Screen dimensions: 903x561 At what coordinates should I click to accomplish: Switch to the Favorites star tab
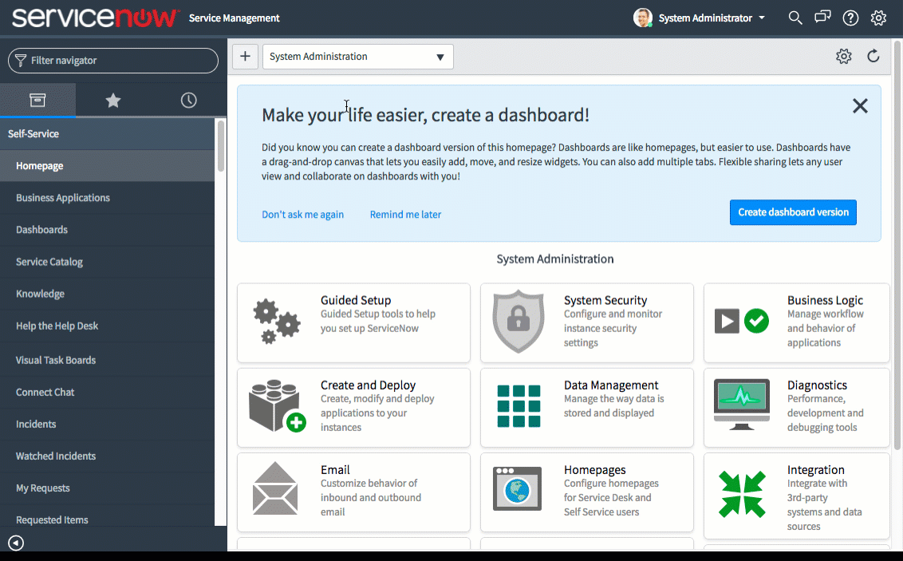(x=113, y=101)
